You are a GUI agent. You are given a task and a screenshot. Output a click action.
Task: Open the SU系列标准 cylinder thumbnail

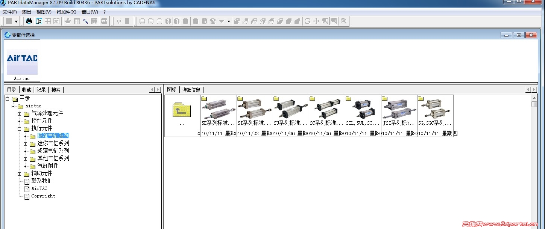click(291, 116)
